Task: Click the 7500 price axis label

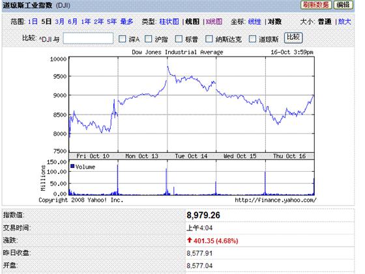Action: click(x=60, y=151)
